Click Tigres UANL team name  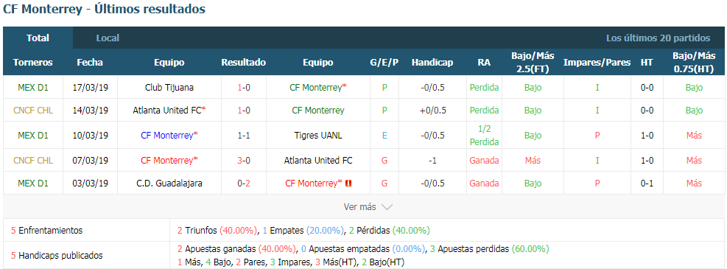pos(318,136)
